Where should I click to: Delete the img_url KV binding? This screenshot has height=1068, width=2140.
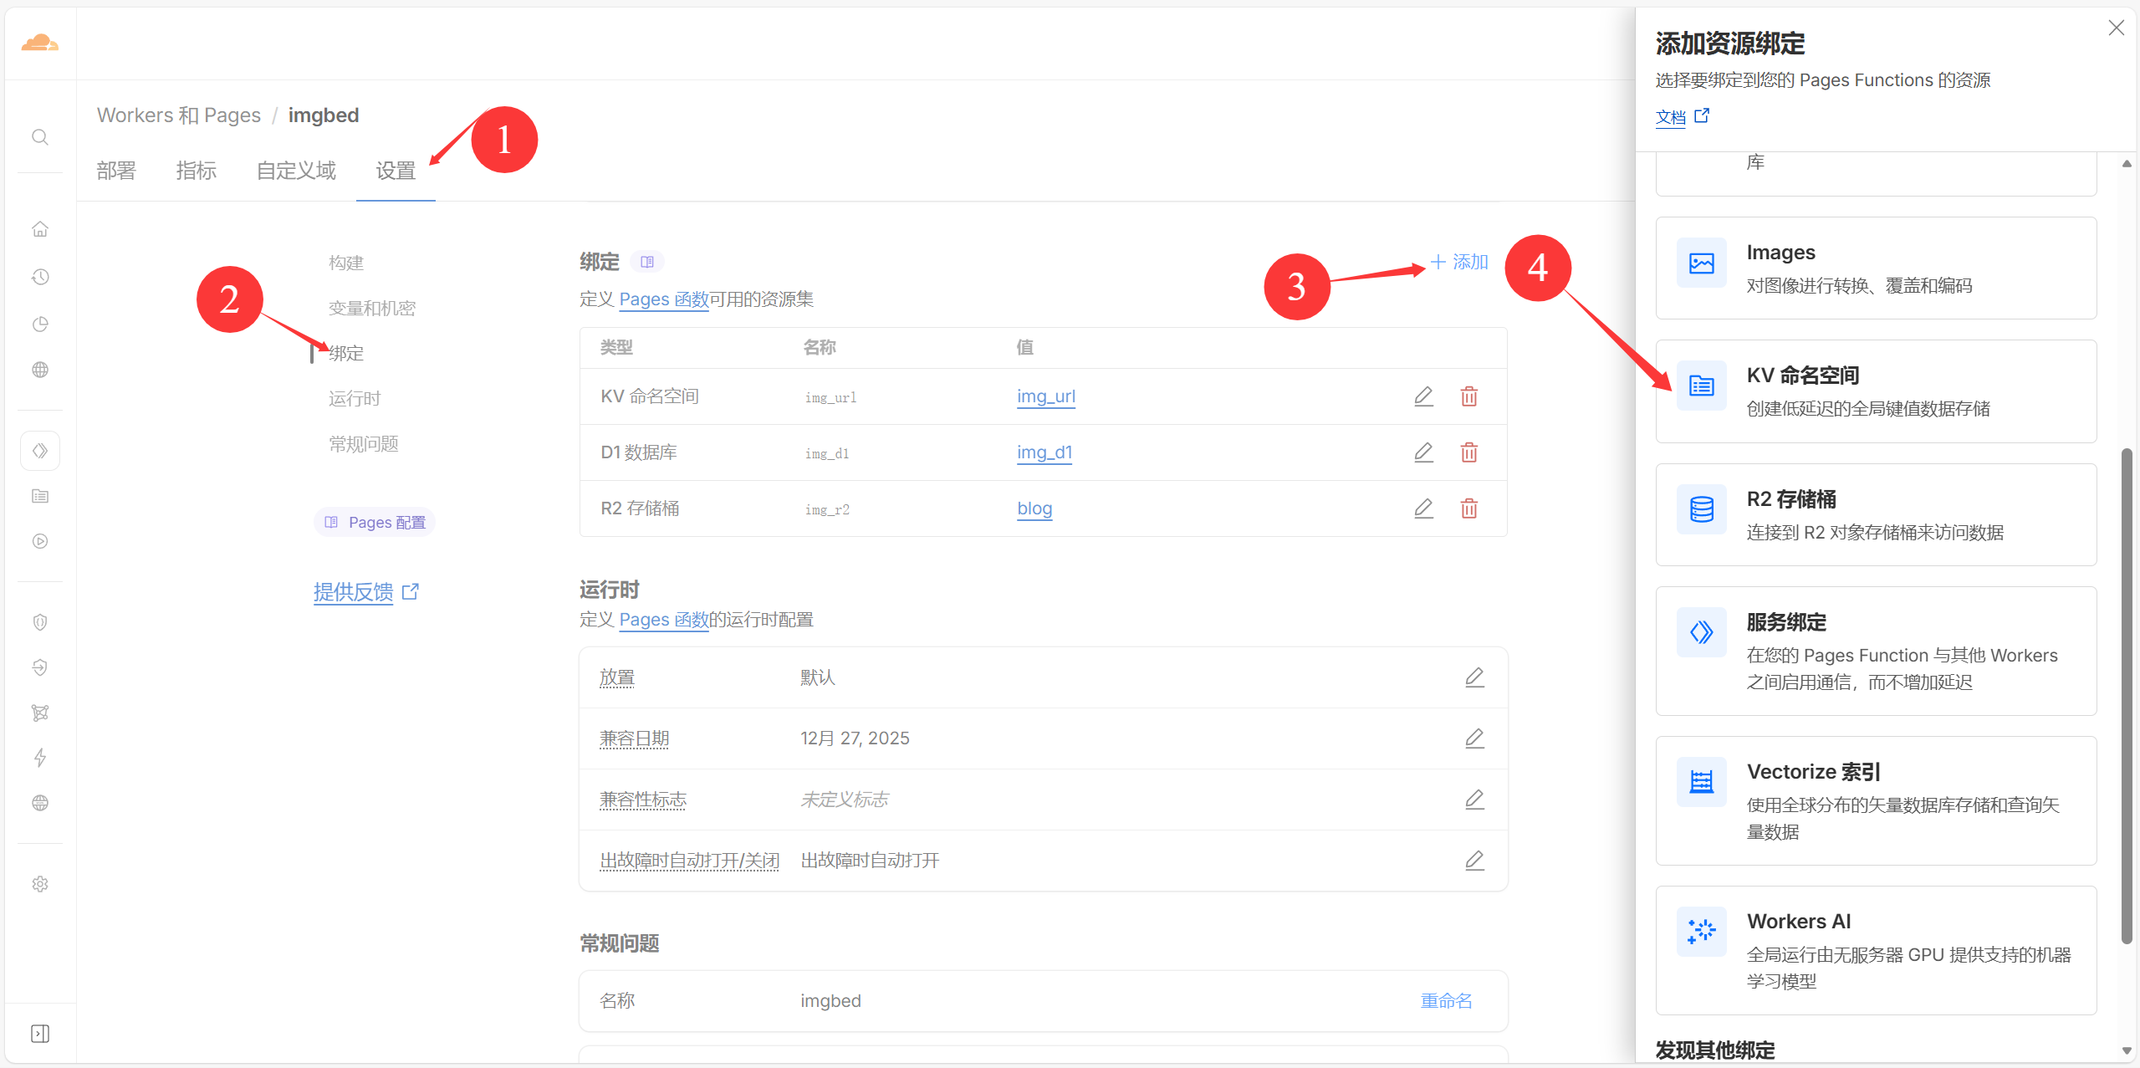pyautogui.click(x=1468, y=396)
